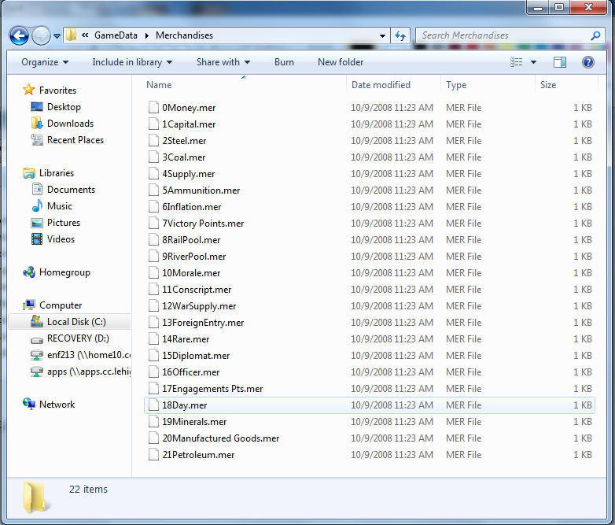
Task: Click the Homegroup icon in sidebar
Action: coord(29,272)
